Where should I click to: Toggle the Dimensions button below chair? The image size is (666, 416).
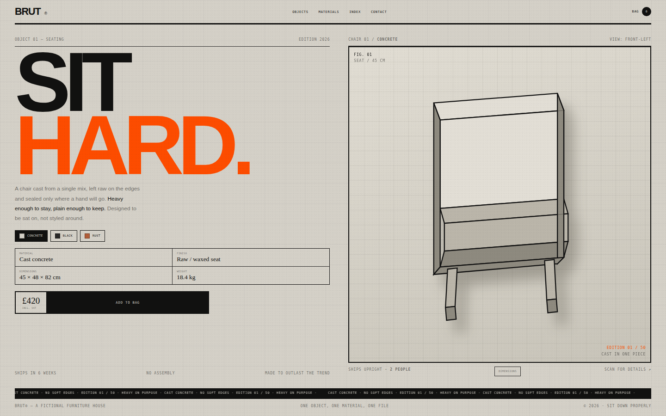(x=507, y=371)
